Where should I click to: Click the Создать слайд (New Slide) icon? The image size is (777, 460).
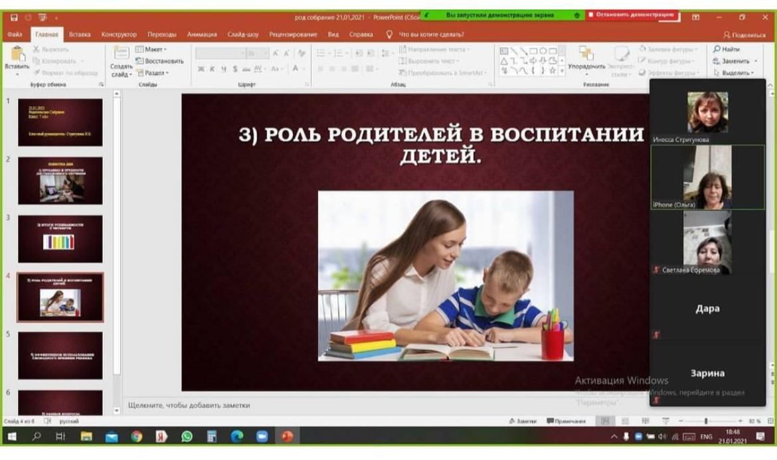(x=121, y=55)
